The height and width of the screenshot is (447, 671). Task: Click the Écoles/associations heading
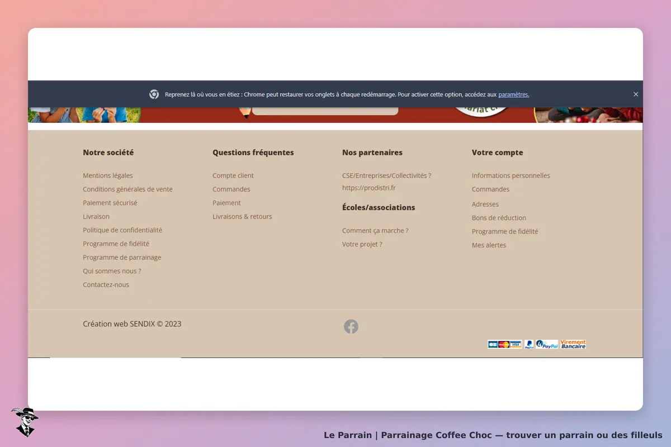point(379,207)
